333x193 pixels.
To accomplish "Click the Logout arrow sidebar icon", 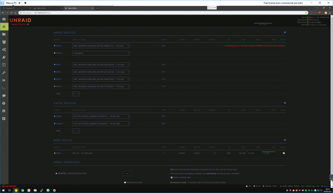I will pos(4,80).
